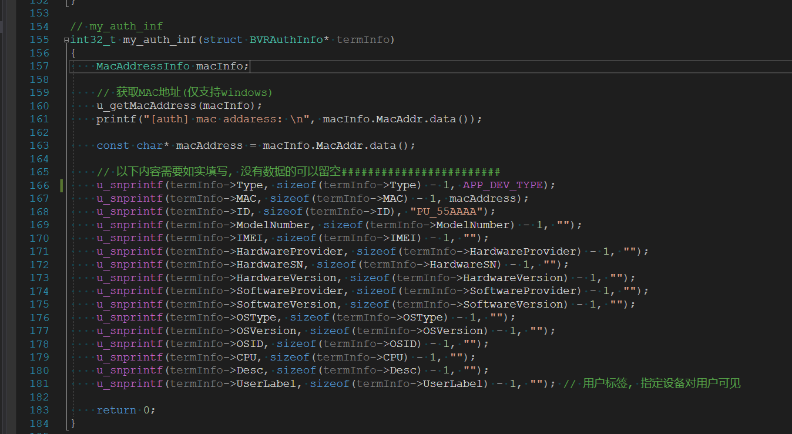The image size is (792, 434).
Task: Click line number 166 in the gutter
Action: pyautogui.click(x=39, y=185)
